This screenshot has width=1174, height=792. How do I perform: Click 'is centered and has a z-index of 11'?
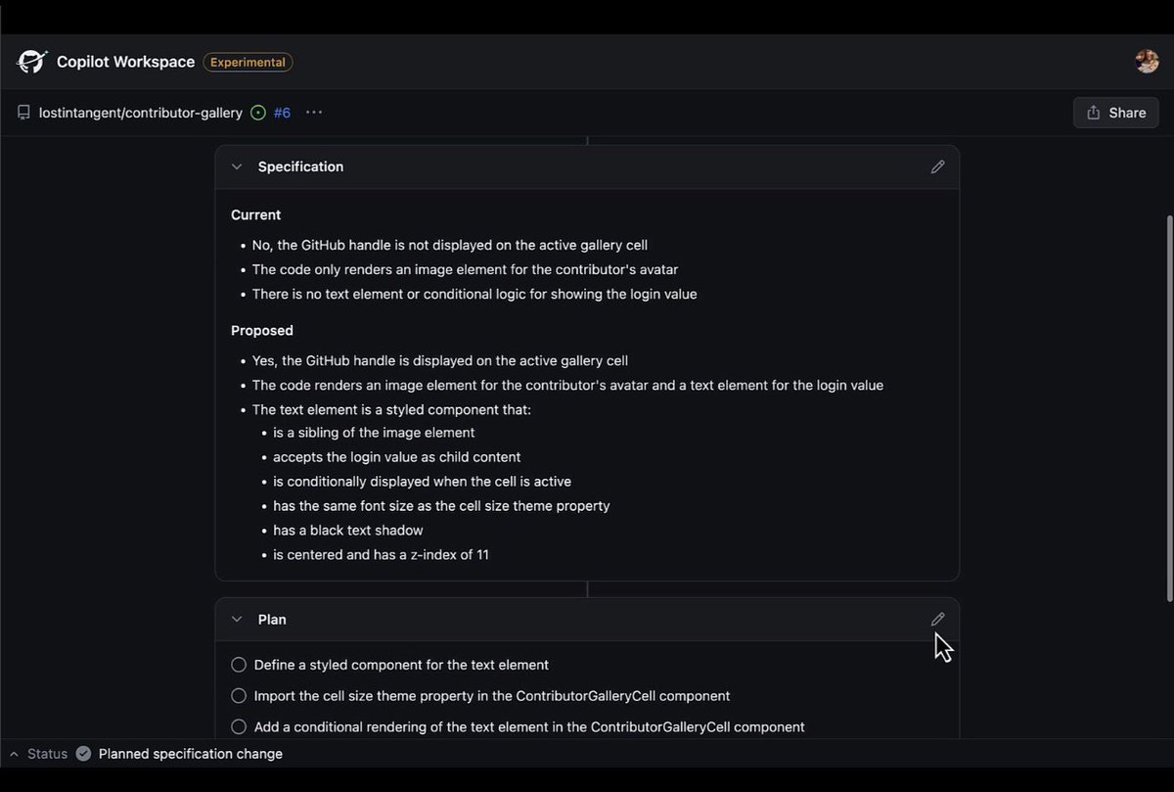381,555
